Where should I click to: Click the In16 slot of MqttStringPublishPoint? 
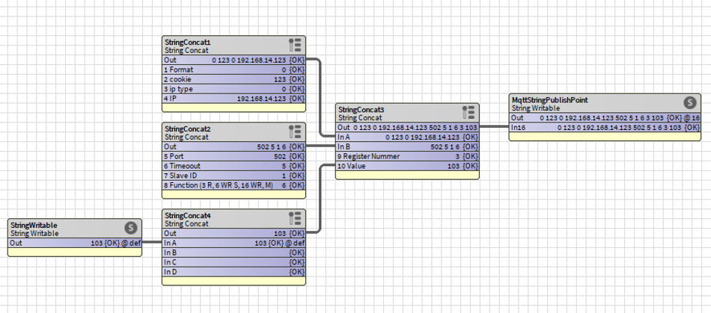coord(605,128)
